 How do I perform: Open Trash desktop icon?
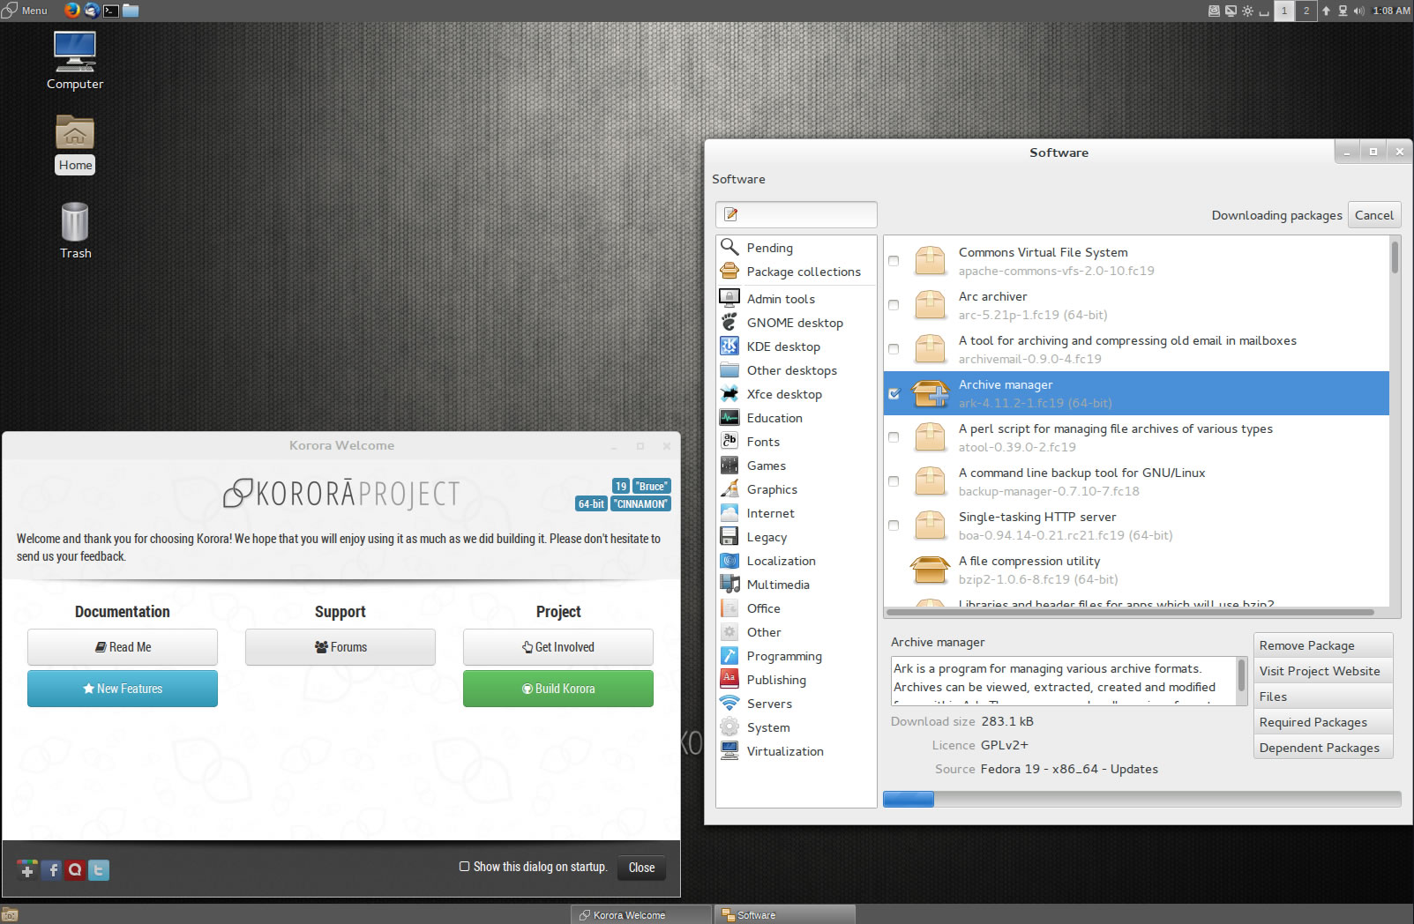click(75, 230)
